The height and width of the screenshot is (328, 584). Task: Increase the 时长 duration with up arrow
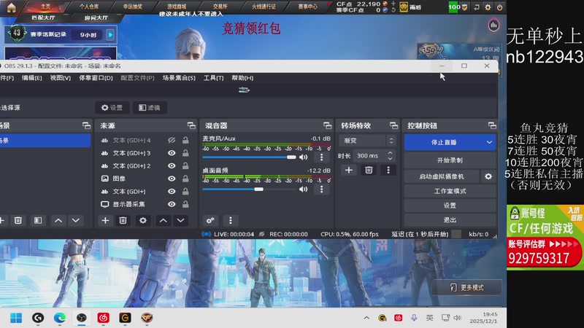[x=390, y=153]
